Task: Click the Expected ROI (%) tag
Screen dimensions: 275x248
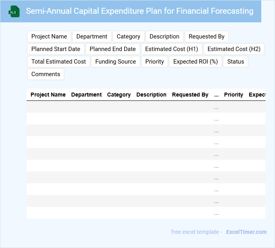Action: tap(195, 62)
